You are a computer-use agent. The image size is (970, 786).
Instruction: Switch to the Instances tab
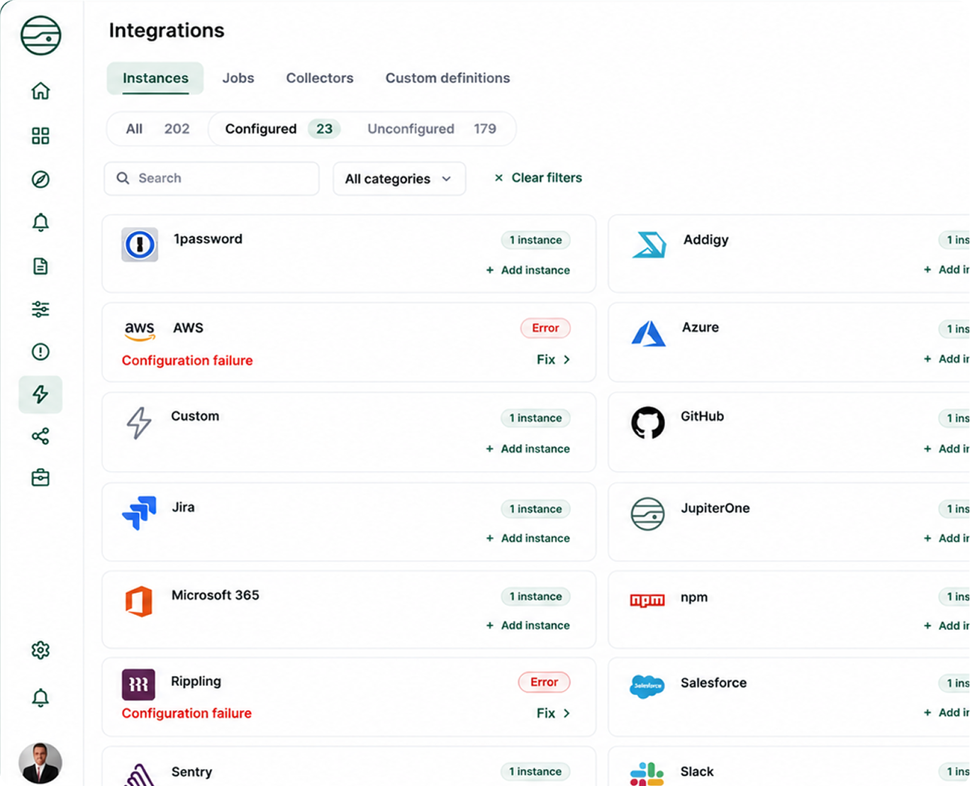[x=155, y=78]
